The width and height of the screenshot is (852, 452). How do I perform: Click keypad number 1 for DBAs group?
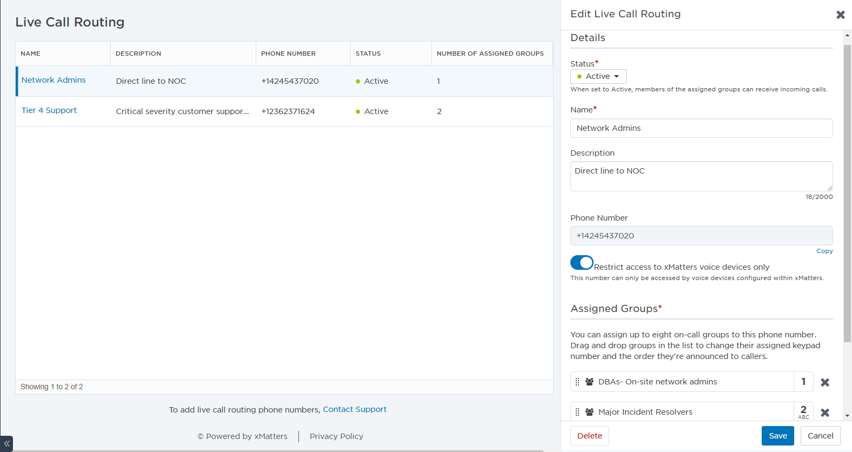tap(803, 382)
